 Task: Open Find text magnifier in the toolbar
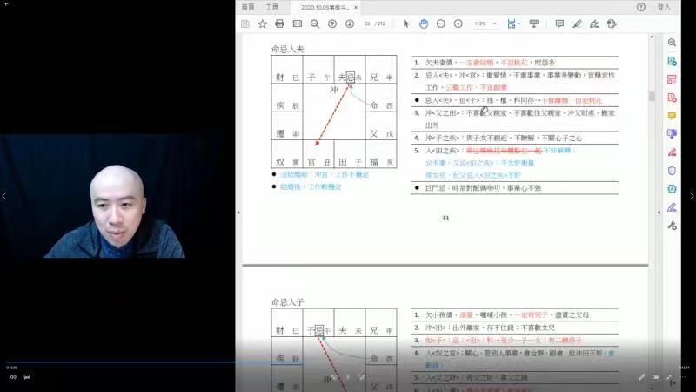tap(315, 24)
